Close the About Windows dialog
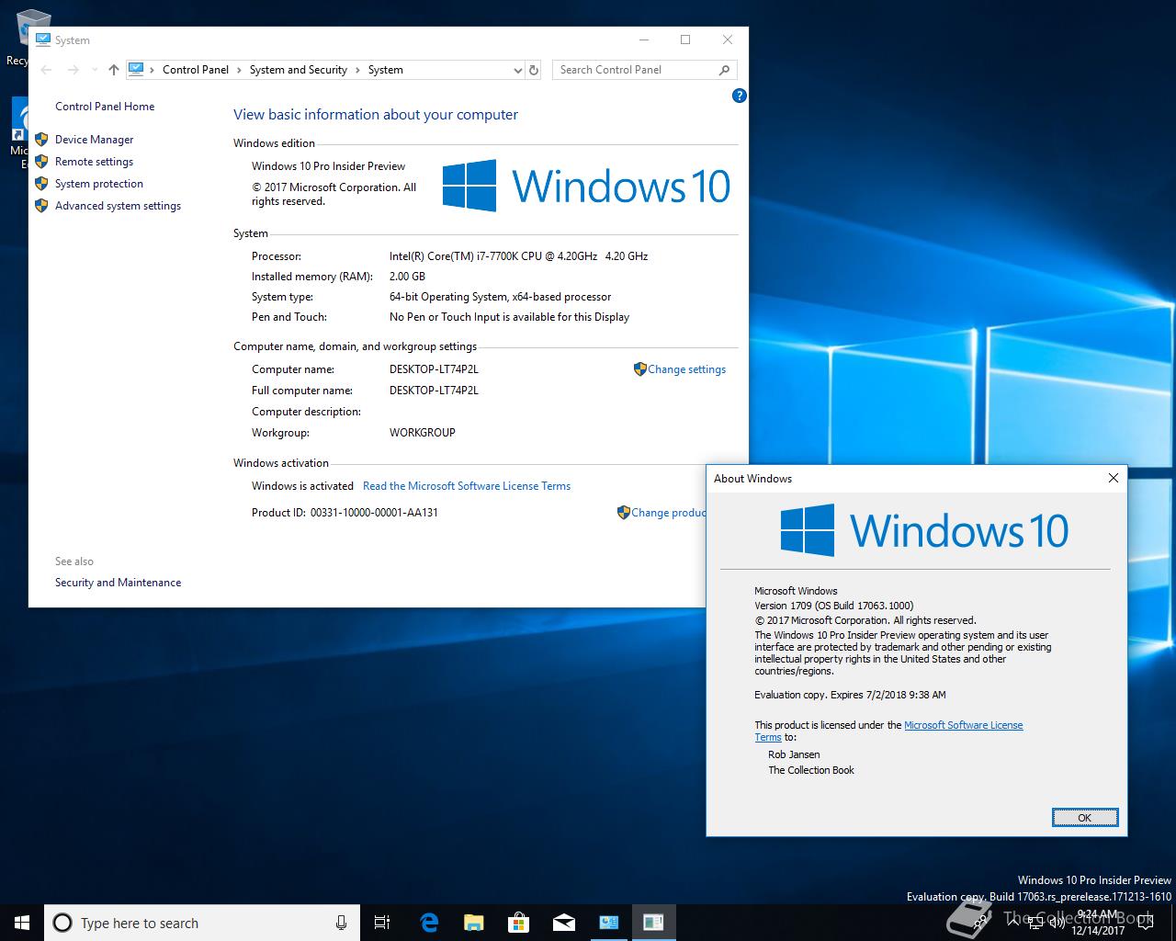Viewport: 1176px width, 941px height. 1113,478
